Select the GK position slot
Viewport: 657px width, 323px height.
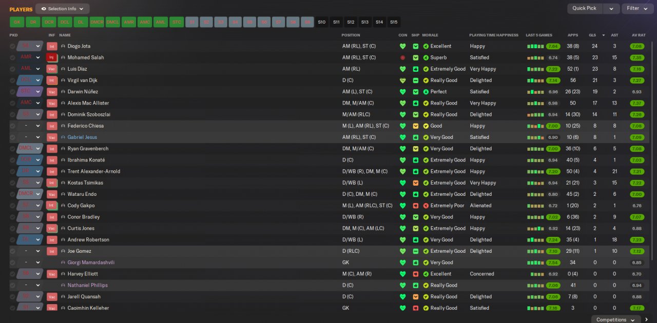[17, 22]
